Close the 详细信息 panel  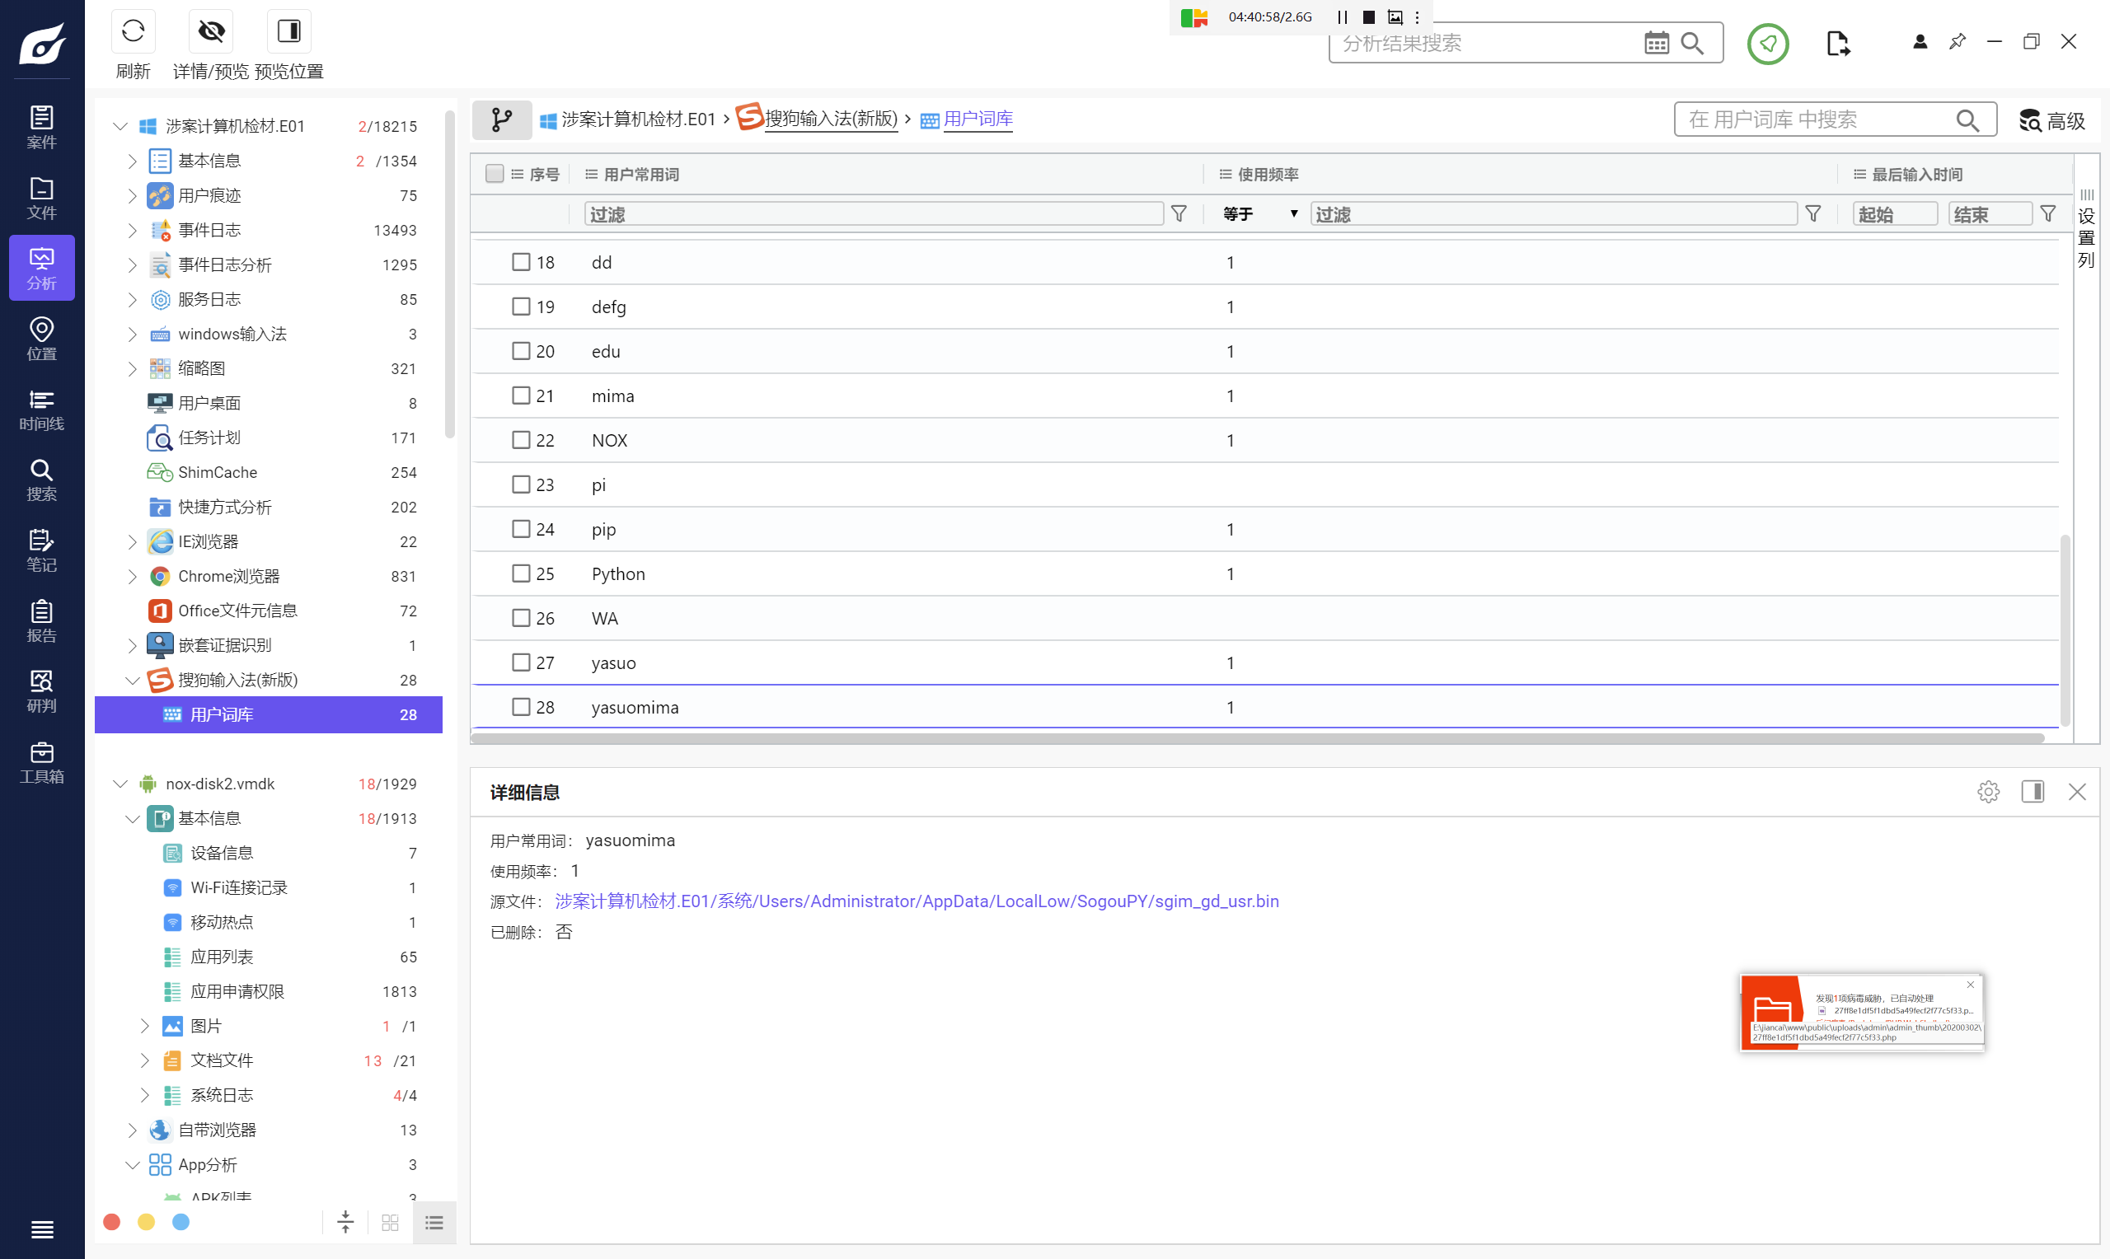pyautogui.click(x=2077, y=792)
